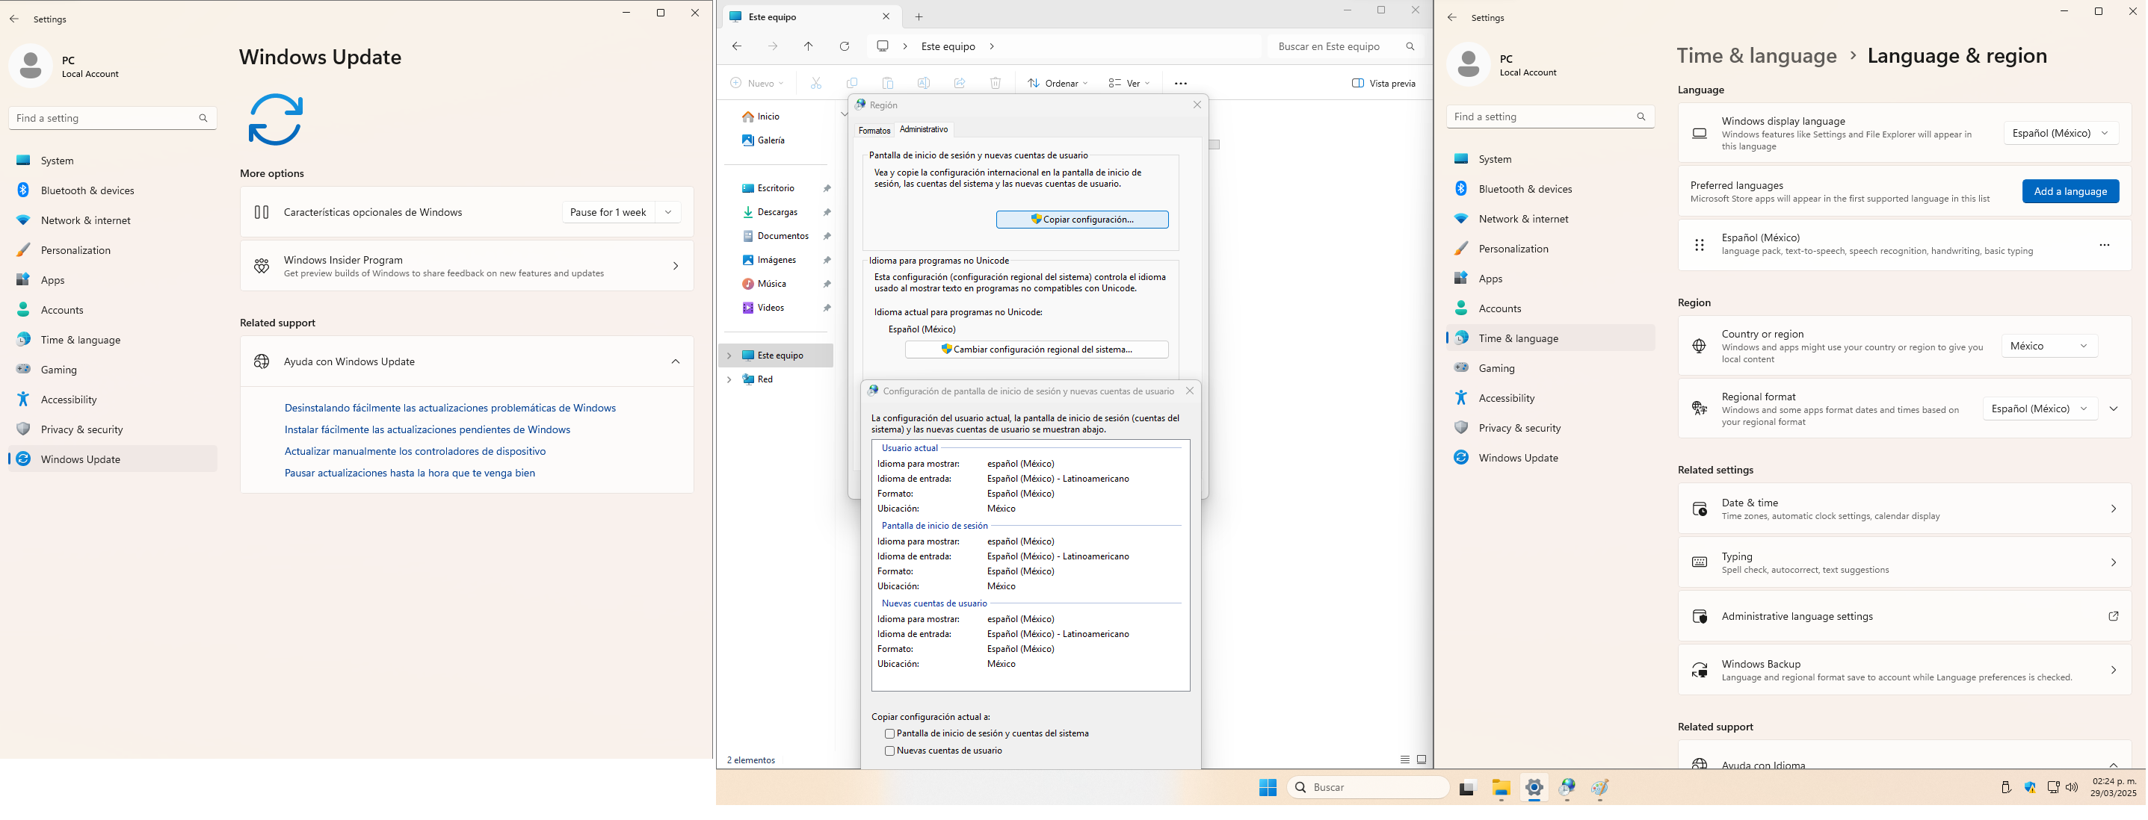Click the search magnifier in Buscar en Este equipo
2148x820 pixels.
pyautogui.click(x=1410, y=46)
